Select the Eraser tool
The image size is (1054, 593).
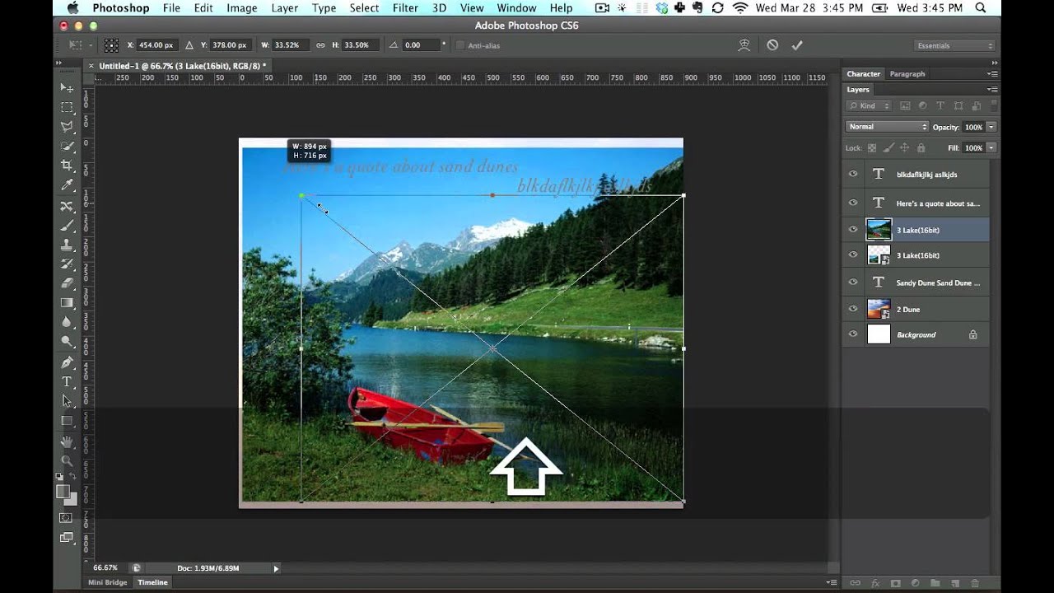click(x=67, y=283)
